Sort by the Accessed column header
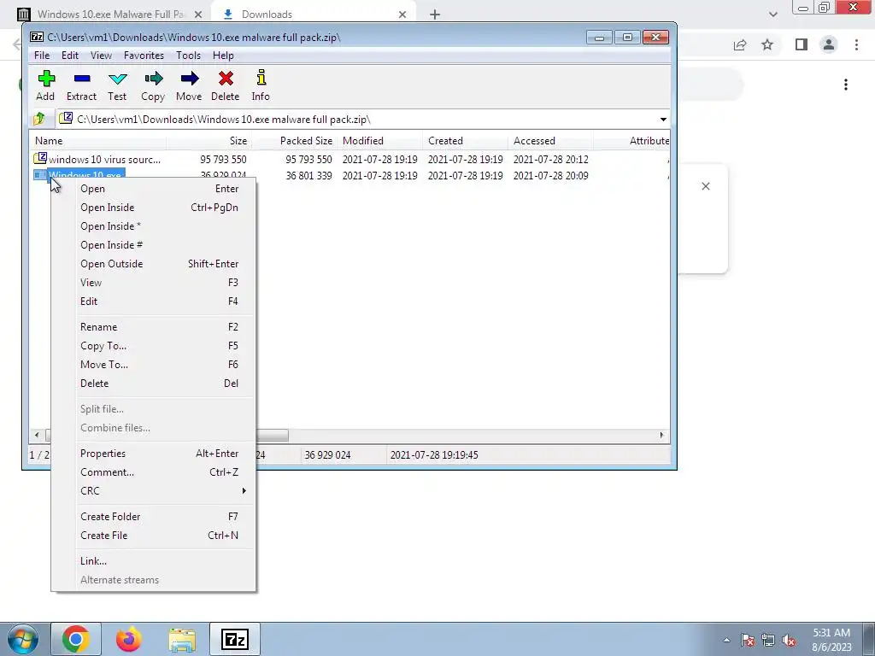Screen dimensions: 875x656 [550, 141]
